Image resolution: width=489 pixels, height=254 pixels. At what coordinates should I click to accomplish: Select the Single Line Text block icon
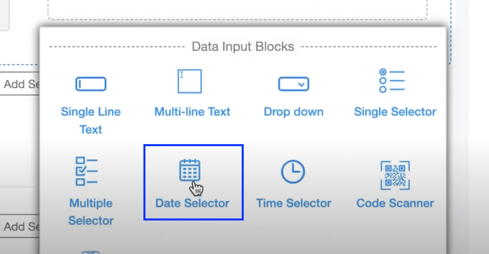(x=91, y=83)
